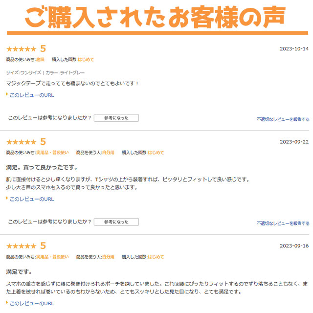
Task: Click 実用品・普段使い in the 2023-09-16 review
Action: [52, 257]
